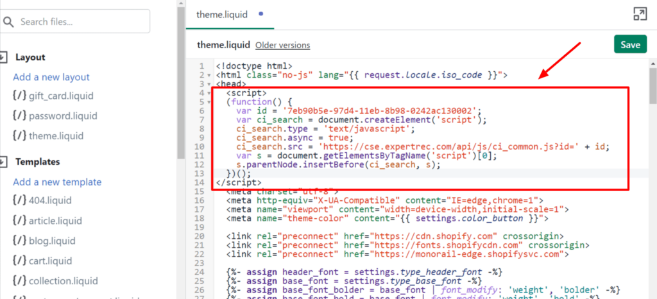The height and width of the screenshot is (299, 657).
Task: Click line 1 doctype html text
Action: click(x=254, y=66)
